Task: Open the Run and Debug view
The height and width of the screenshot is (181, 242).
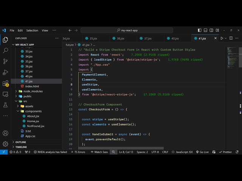Action: (5, 72)
